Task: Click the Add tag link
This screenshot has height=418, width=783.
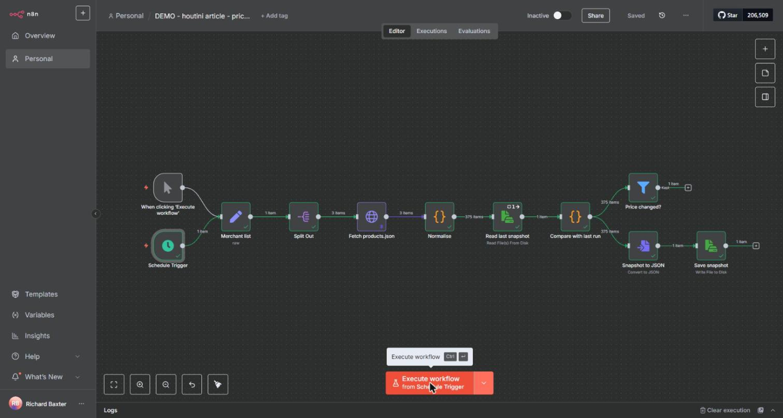Action: (274, 16)
